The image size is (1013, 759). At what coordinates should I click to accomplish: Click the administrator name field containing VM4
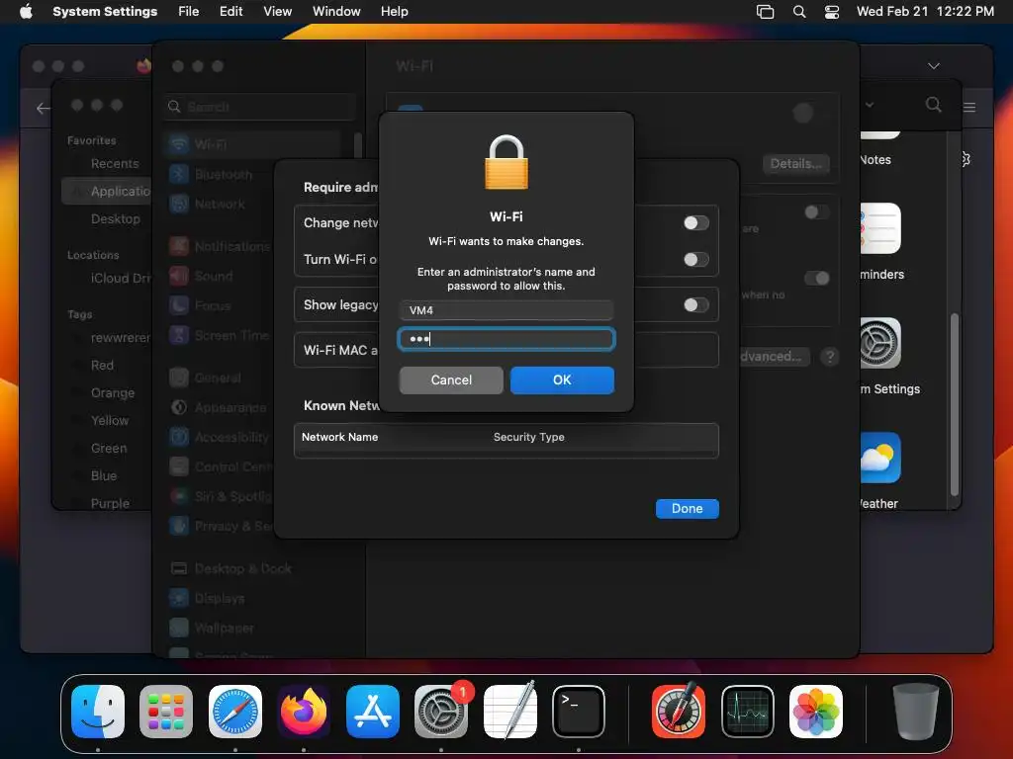pyautogui.click(x=506, y=310)
